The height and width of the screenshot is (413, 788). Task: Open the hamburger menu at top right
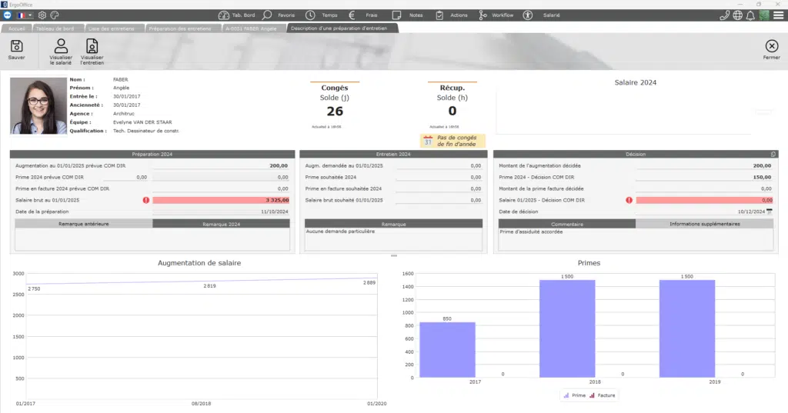click(778, 15)
